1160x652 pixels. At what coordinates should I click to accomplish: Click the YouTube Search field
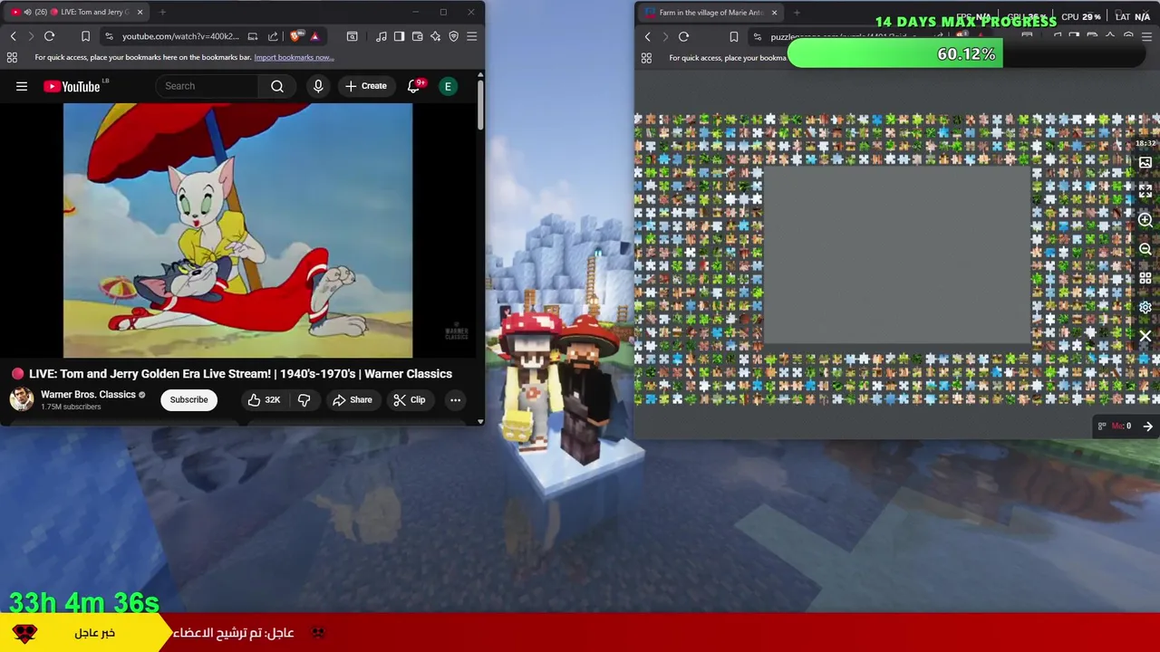(x=208, y=86)
